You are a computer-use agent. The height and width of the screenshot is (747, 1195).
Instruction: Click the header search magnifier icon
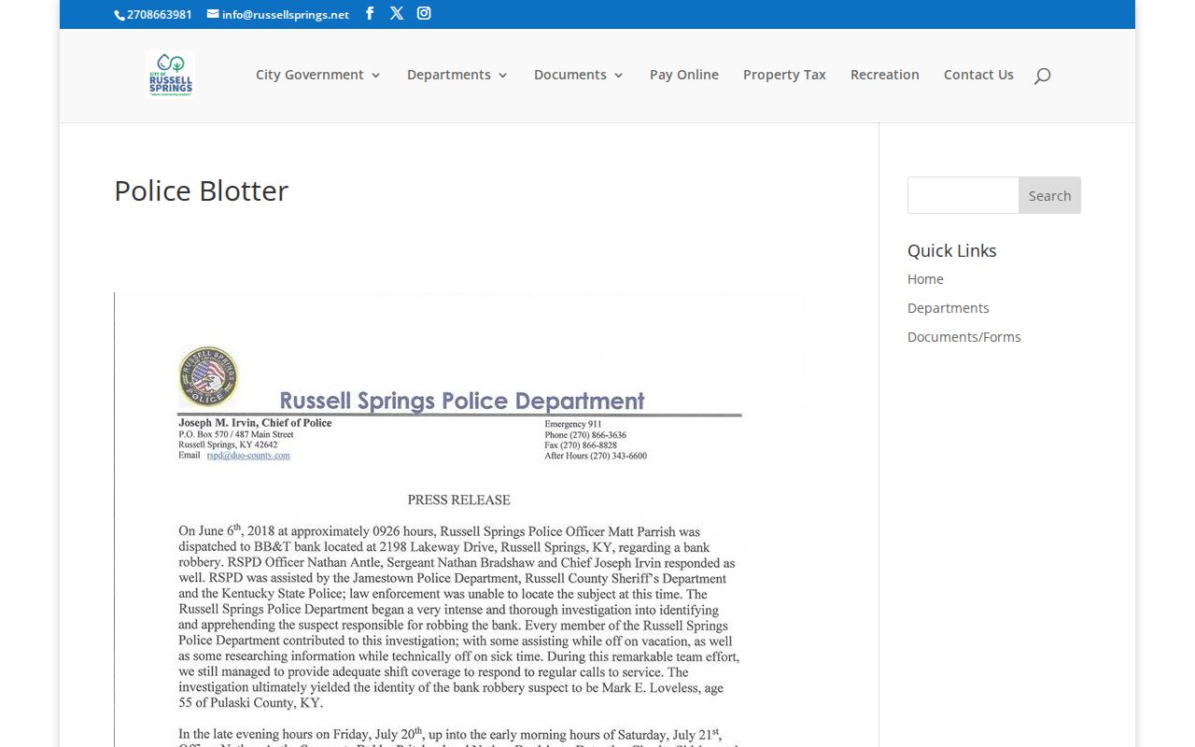point(1042,76)
